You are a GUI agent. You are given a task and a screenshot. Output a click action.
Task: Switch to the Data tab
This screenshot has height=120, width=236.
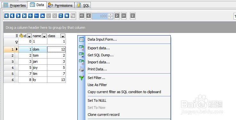[x=37, y=5]
